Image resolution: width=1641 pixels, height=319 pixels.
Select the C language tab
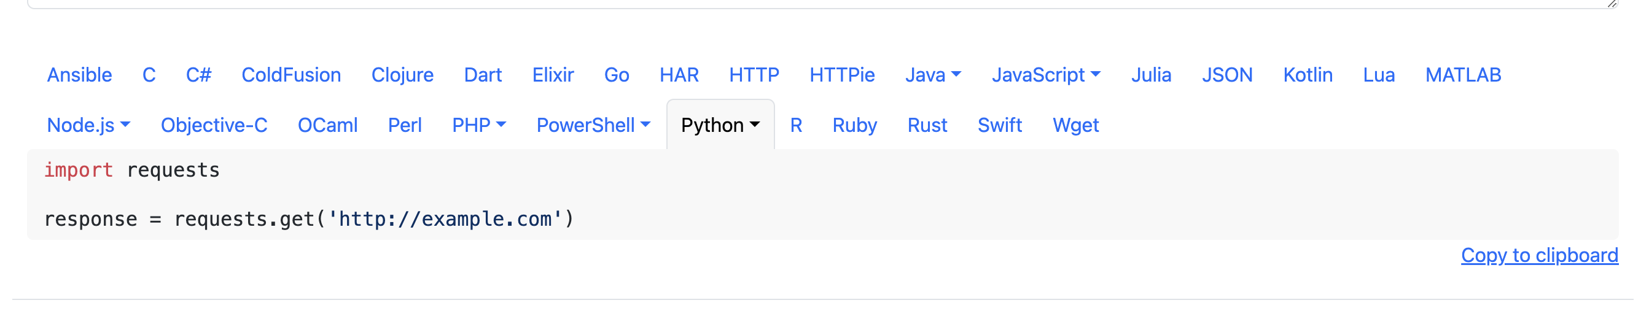point(149,75)
